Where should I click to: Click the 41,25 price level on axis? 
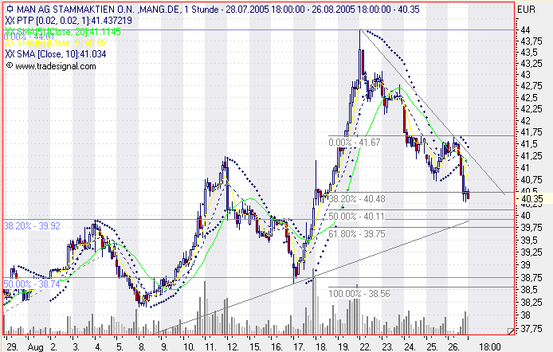pos(531,156)
